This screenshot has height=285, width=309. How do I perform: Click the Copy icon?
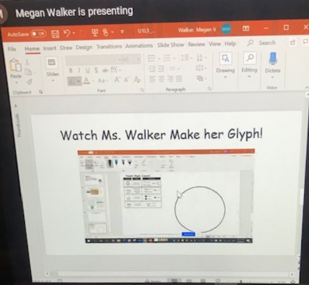28,72
